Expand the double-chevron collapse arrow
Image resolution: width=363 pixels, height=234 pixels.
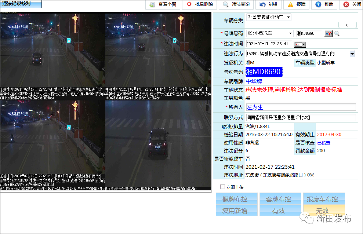point(347,25)
